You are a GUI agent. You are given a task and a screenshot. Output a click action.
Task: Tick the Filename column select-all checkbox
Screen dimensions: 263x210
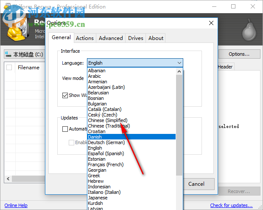[x=9, y=68]
